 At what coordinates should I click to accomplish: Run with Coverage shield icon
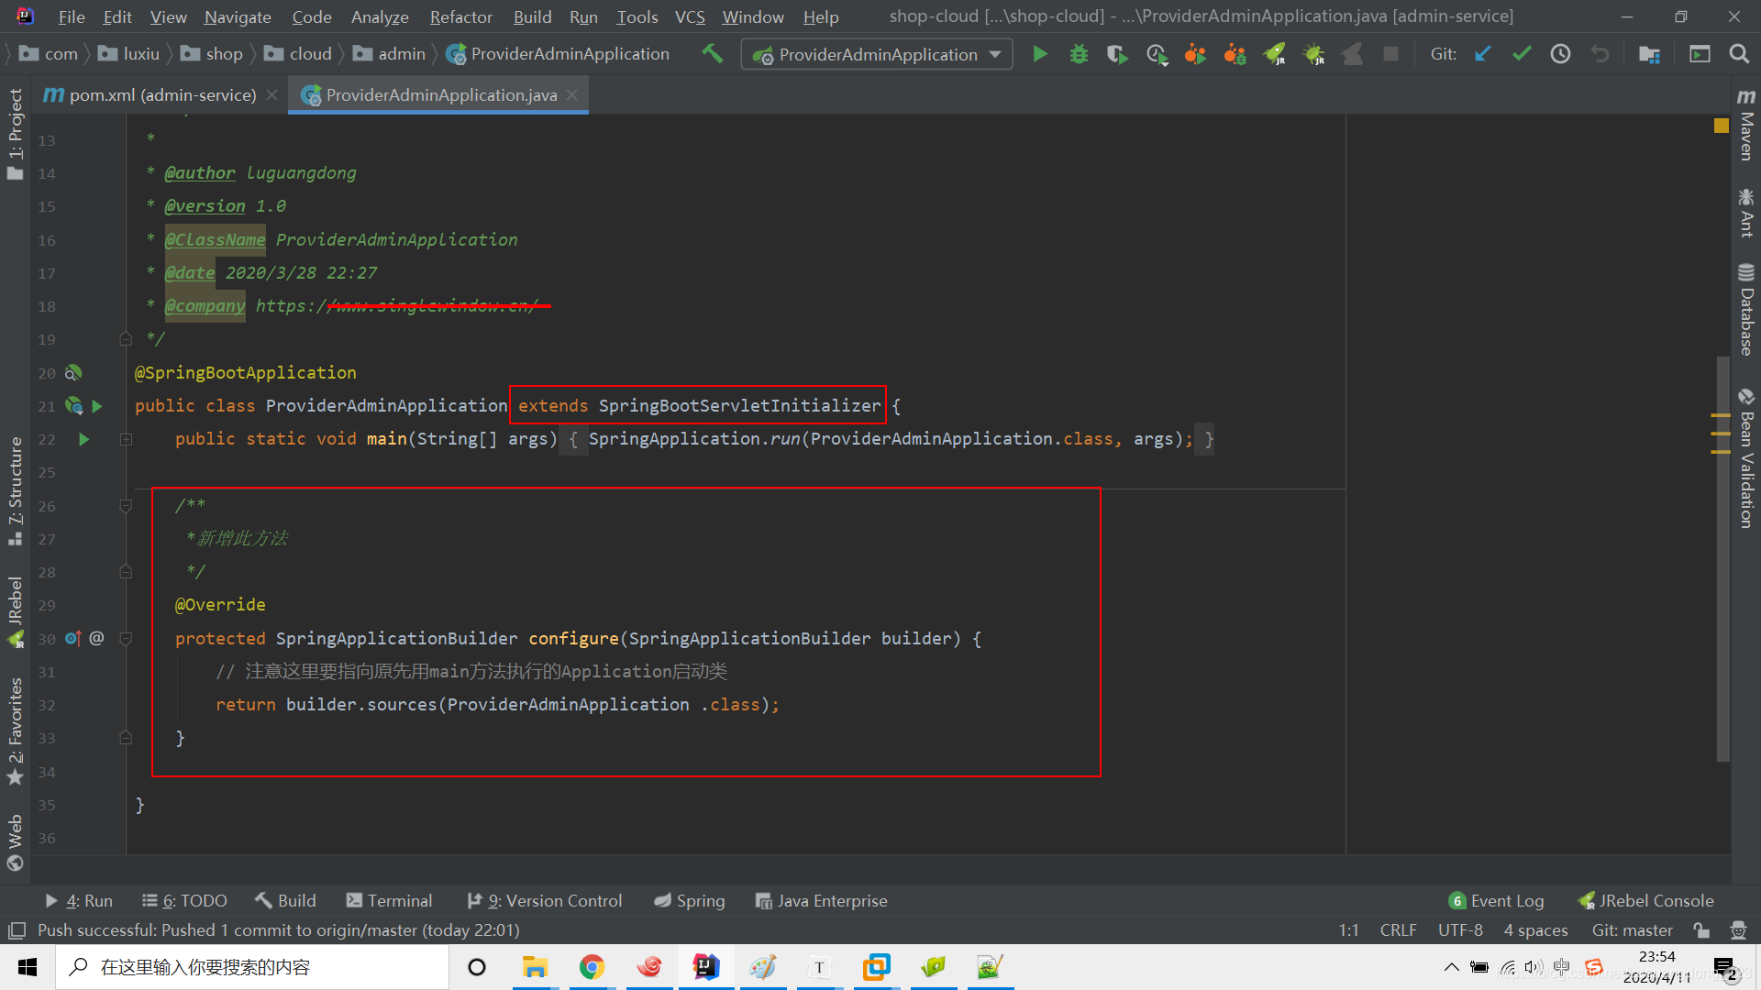(x=1117, y=54)
